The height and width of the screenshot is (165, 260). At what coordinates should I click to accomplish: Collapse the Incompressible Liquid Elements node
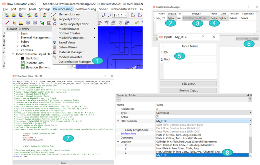click(13, 54)
